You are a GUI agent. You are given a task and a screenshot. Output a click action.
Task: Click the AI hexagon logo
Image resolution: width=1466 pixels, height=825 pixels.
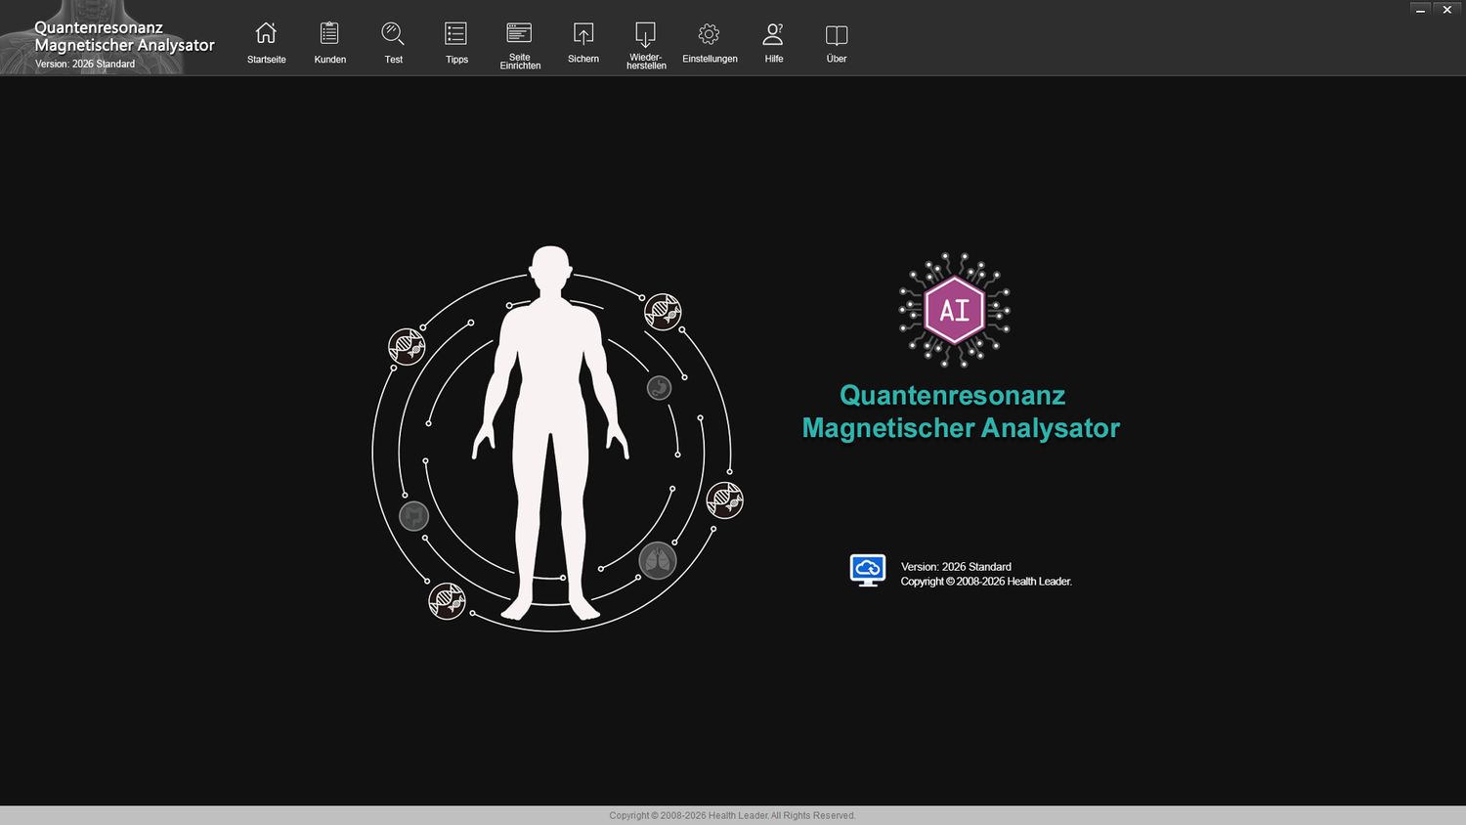(953, 311)
